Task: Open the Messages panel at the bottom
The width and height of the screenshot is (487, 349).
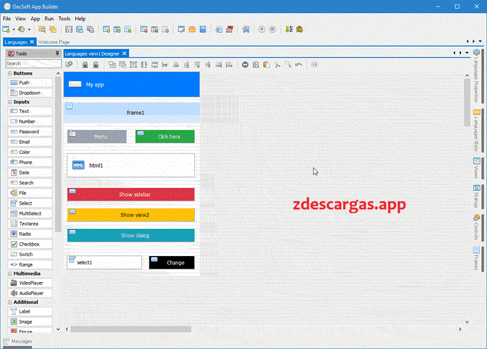Action: click(18, 341)
